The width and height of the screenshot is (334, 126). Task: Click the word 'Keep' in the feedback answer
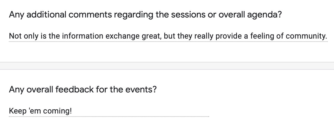pyautogui.click(x=16, y=111)
